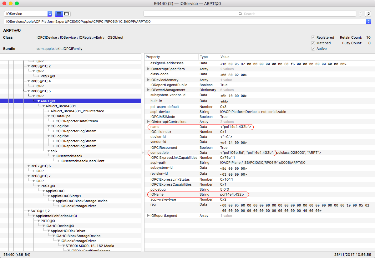Select the ST500LM000-1EJ162 Media entry
This screenshot has width=375, height=258.
pos(90,246)
